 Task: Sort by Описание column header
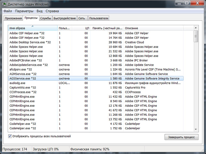[153, 28]
